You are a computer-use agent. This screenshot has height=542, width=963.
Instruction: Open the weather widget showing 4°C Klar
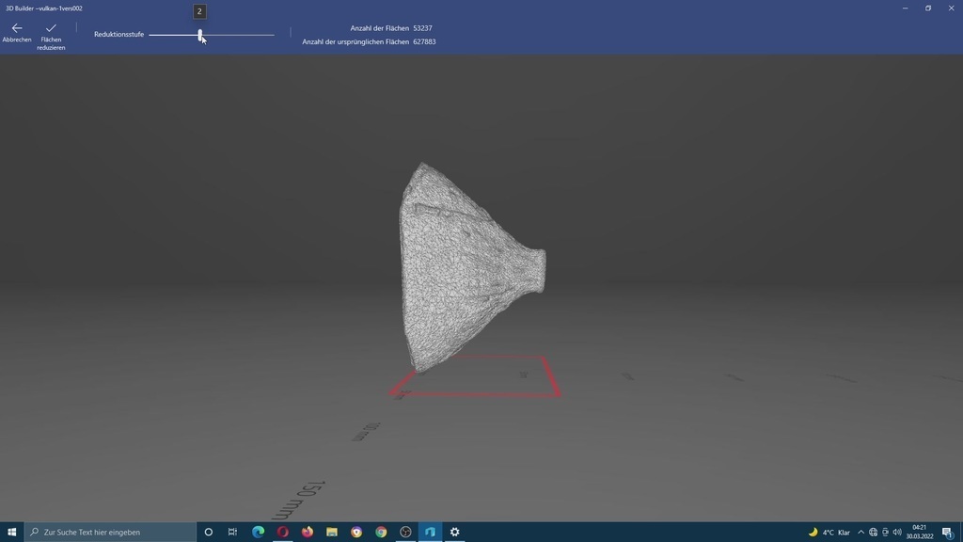[828, 532]
